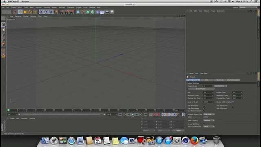Add a camera object

coord(107,12)
